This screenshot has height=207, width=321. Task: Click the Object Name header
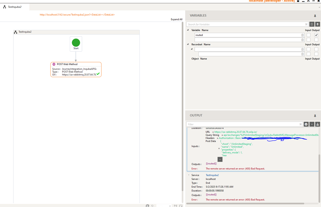pyautogui.click(x=199, y=59)
